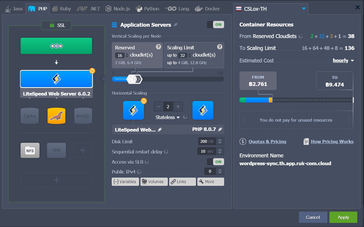Click the VPS node block

pyautogui.click(x=56, y=150)
